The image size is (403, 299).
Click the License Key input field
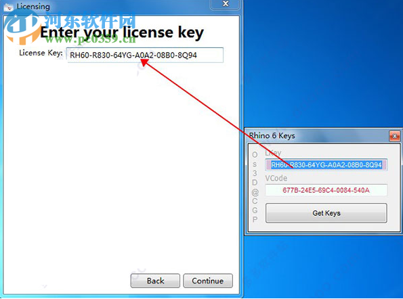coord(145,55)
